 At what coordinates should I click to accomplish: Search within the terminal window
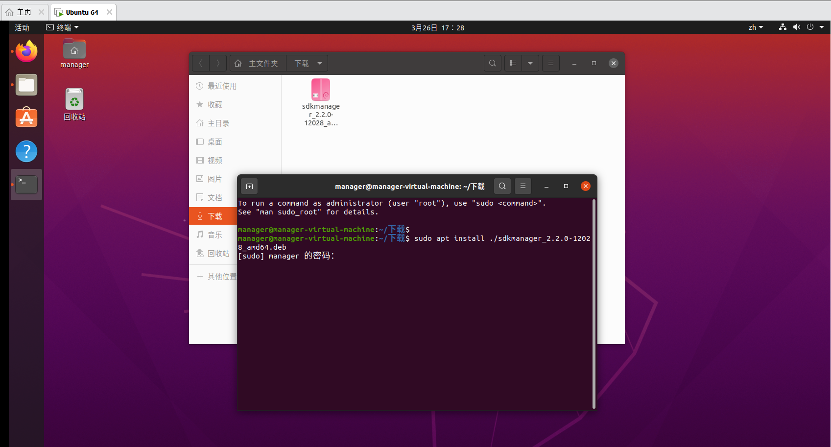(502, 186)
